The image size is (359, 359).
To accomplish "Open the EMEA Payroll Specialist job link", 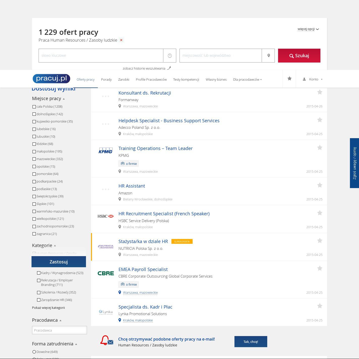I will click(143, 269).
